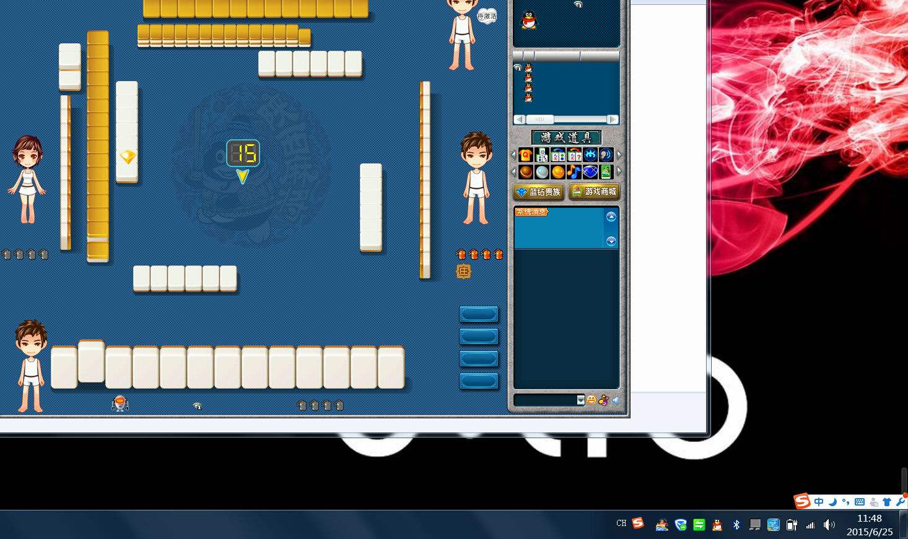Screen dimensions: 908x539
Task: Toggle the Sogou soft keyboard icon
Action: (x=860, y=502)
